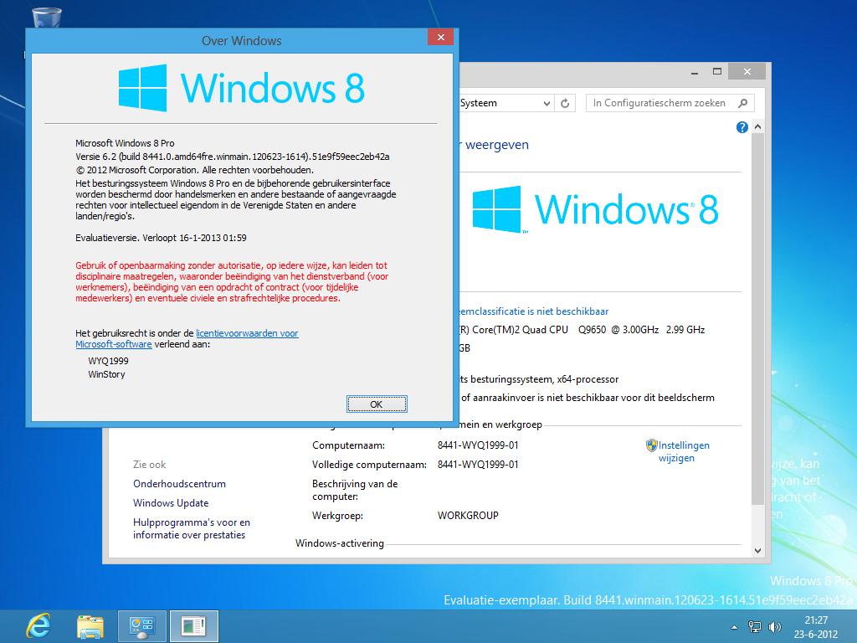The width and height of the screenshot is (857, 643).
Task: Minimize the Systeem window
Action: (x=694, y=72)
